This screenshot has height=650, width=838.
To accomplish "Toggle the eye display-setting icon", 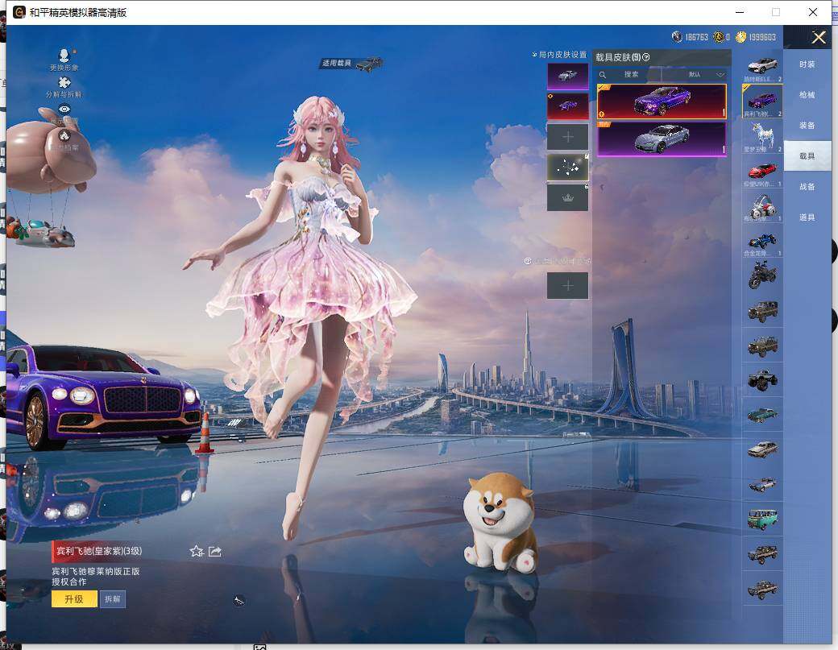I will (x=64, y=109).
